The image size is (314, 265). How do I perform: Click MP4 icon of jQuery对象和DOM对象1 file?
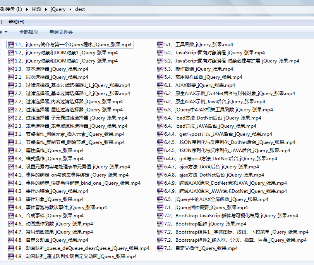click(10, 53)
